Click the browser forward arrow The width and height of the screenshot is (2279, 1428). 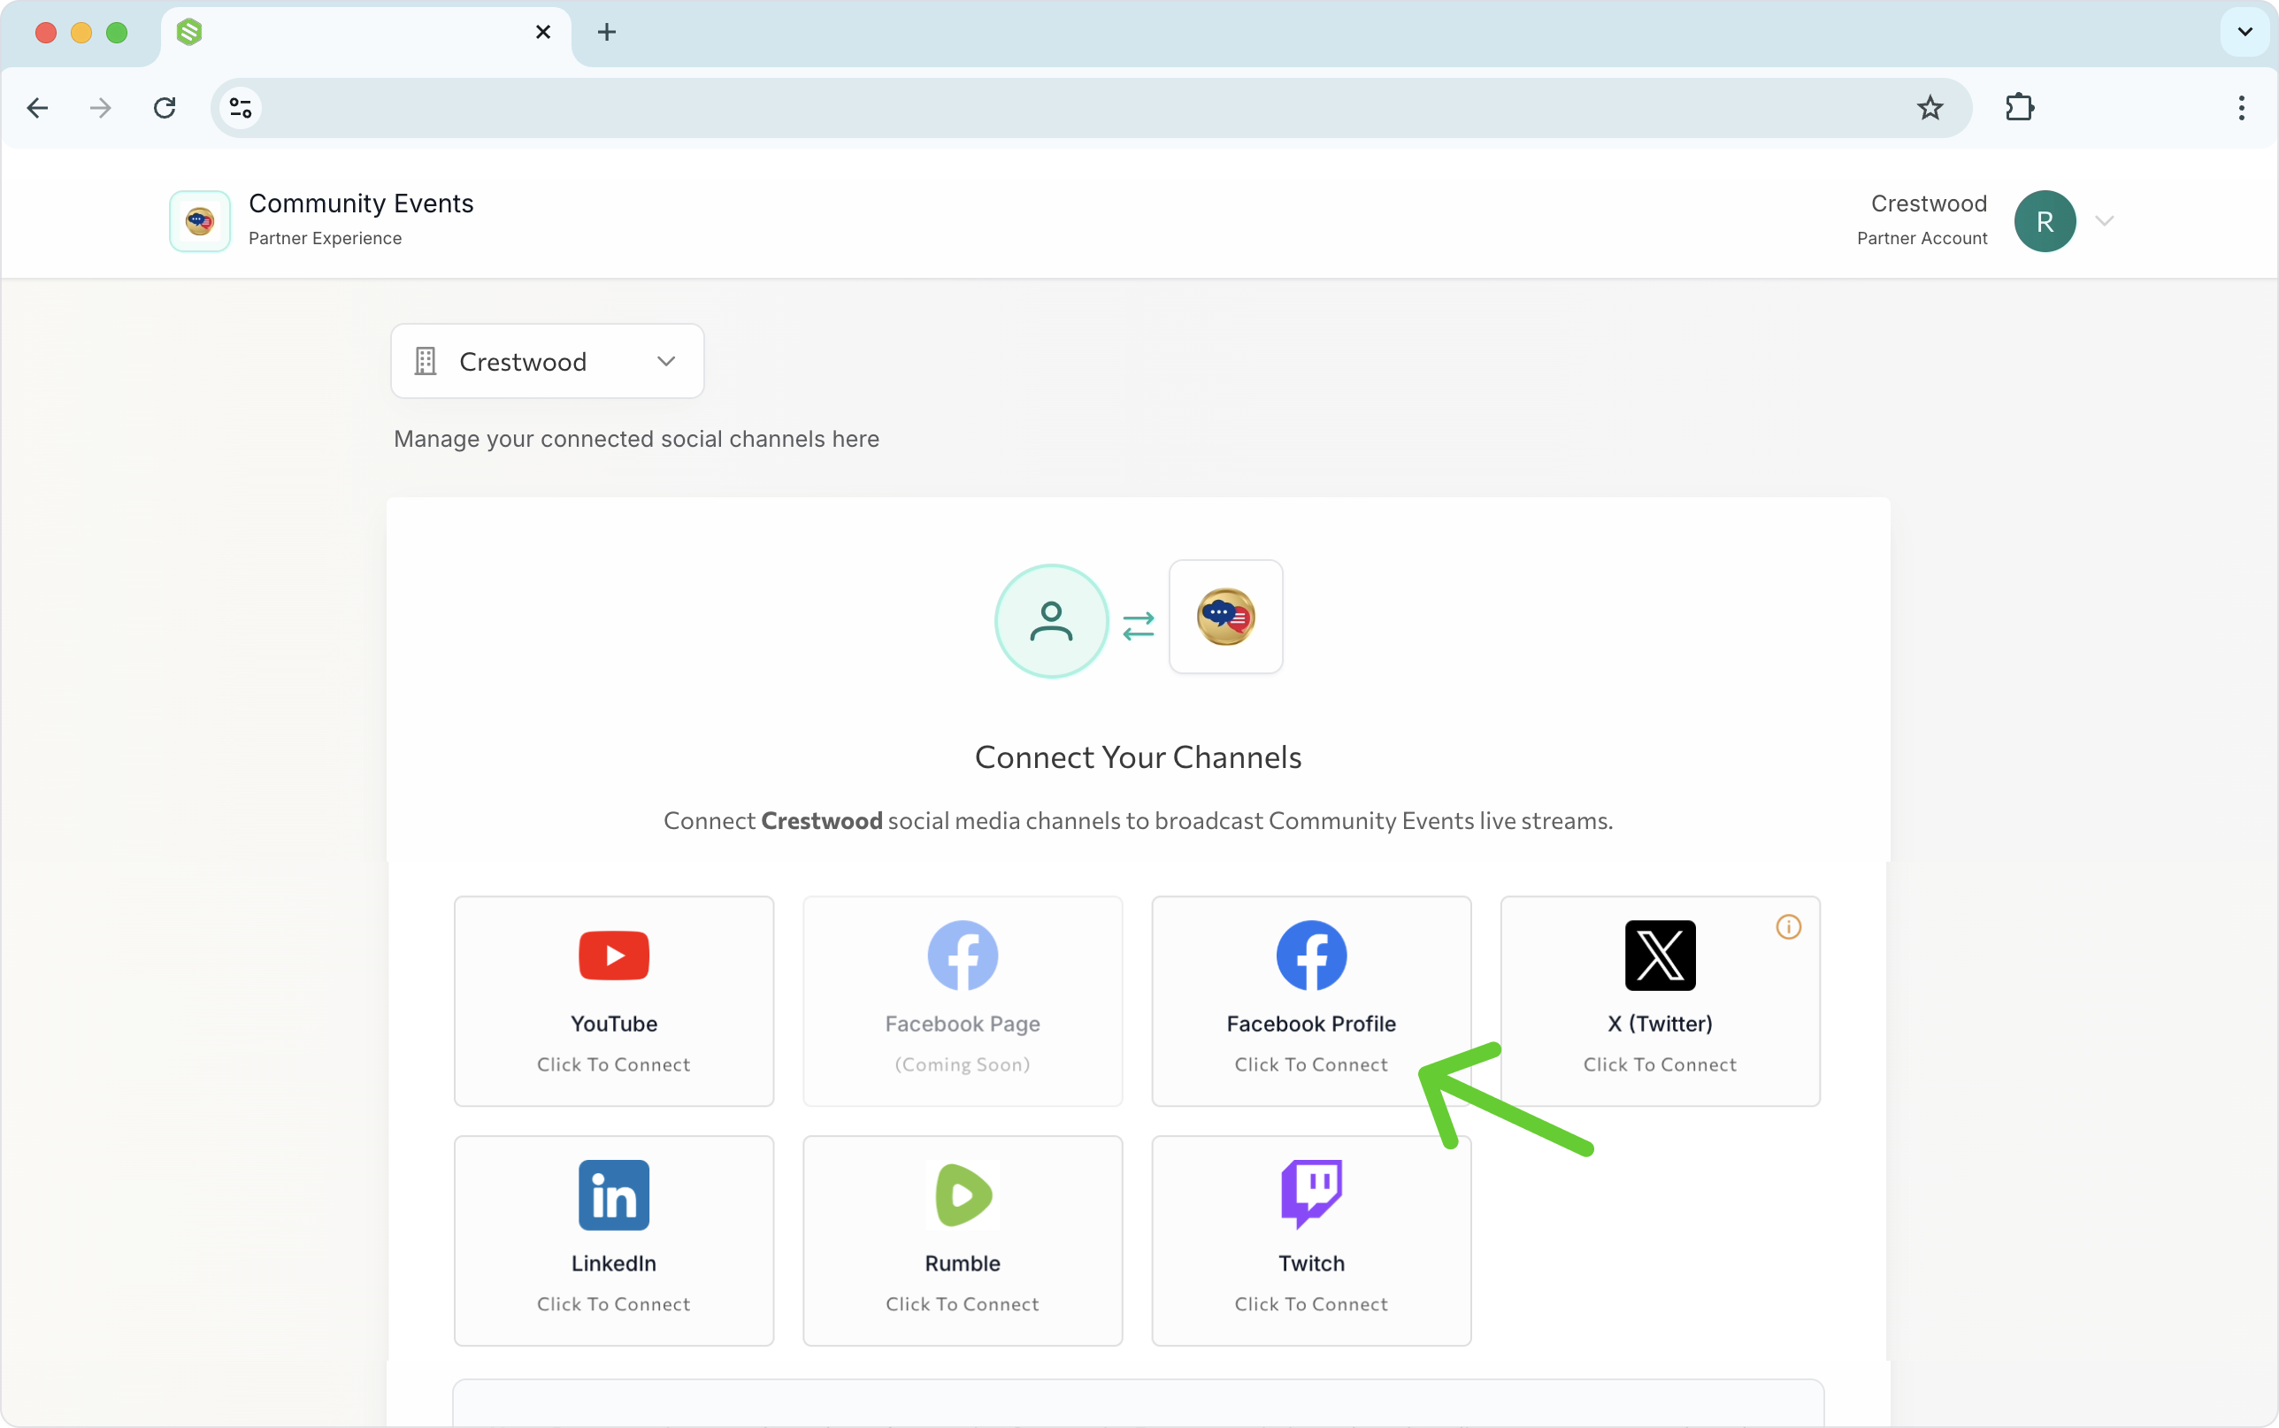click(x=100, y=108)
